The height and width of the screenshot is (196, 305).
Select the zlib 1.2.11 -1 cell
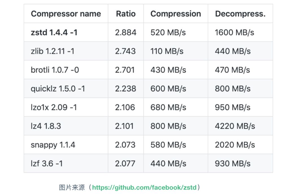tap(53, 51)
